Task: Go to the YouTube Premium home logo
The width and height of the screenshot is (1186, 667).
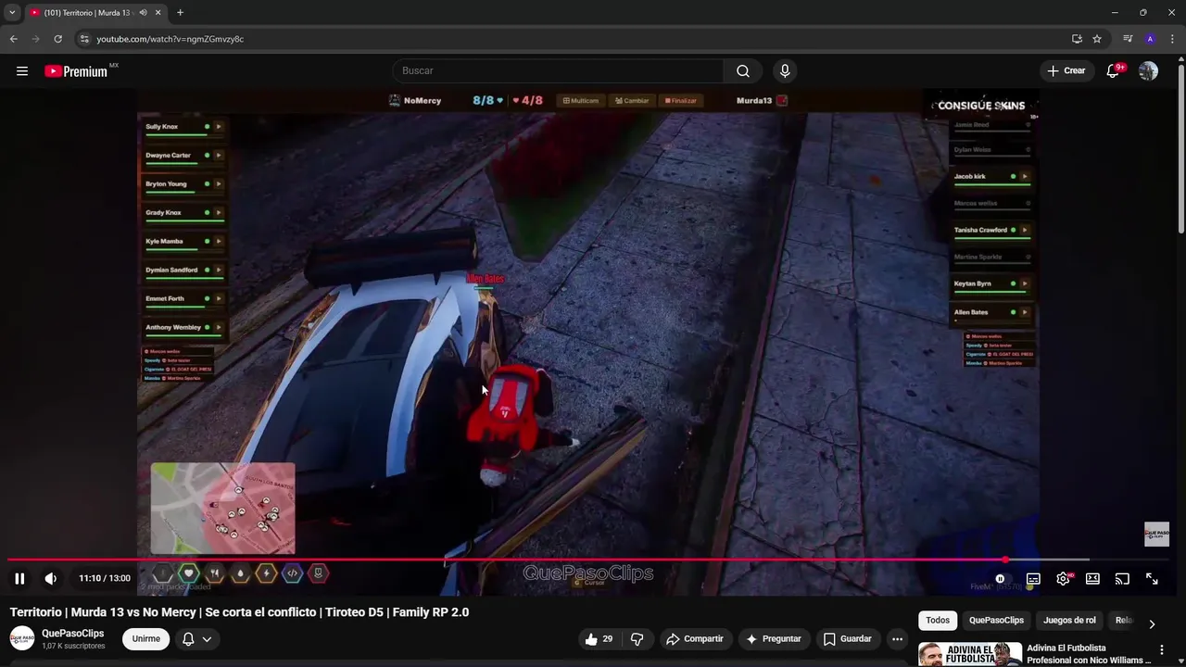Action: tap(77, 71)
